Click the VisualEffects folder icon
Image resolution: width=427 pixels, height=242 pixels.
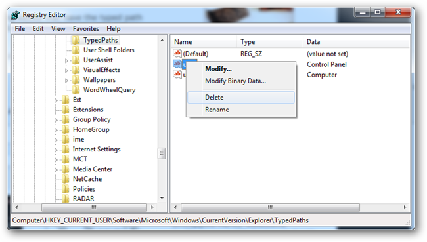coord(76,70)
